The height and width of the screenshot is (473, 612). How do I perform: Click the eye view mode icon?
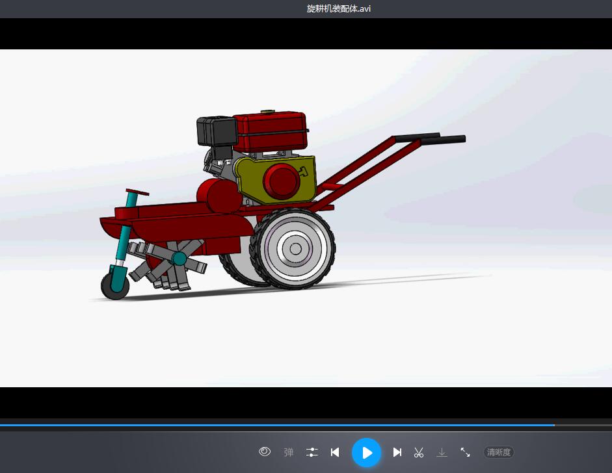pos(265,452)
